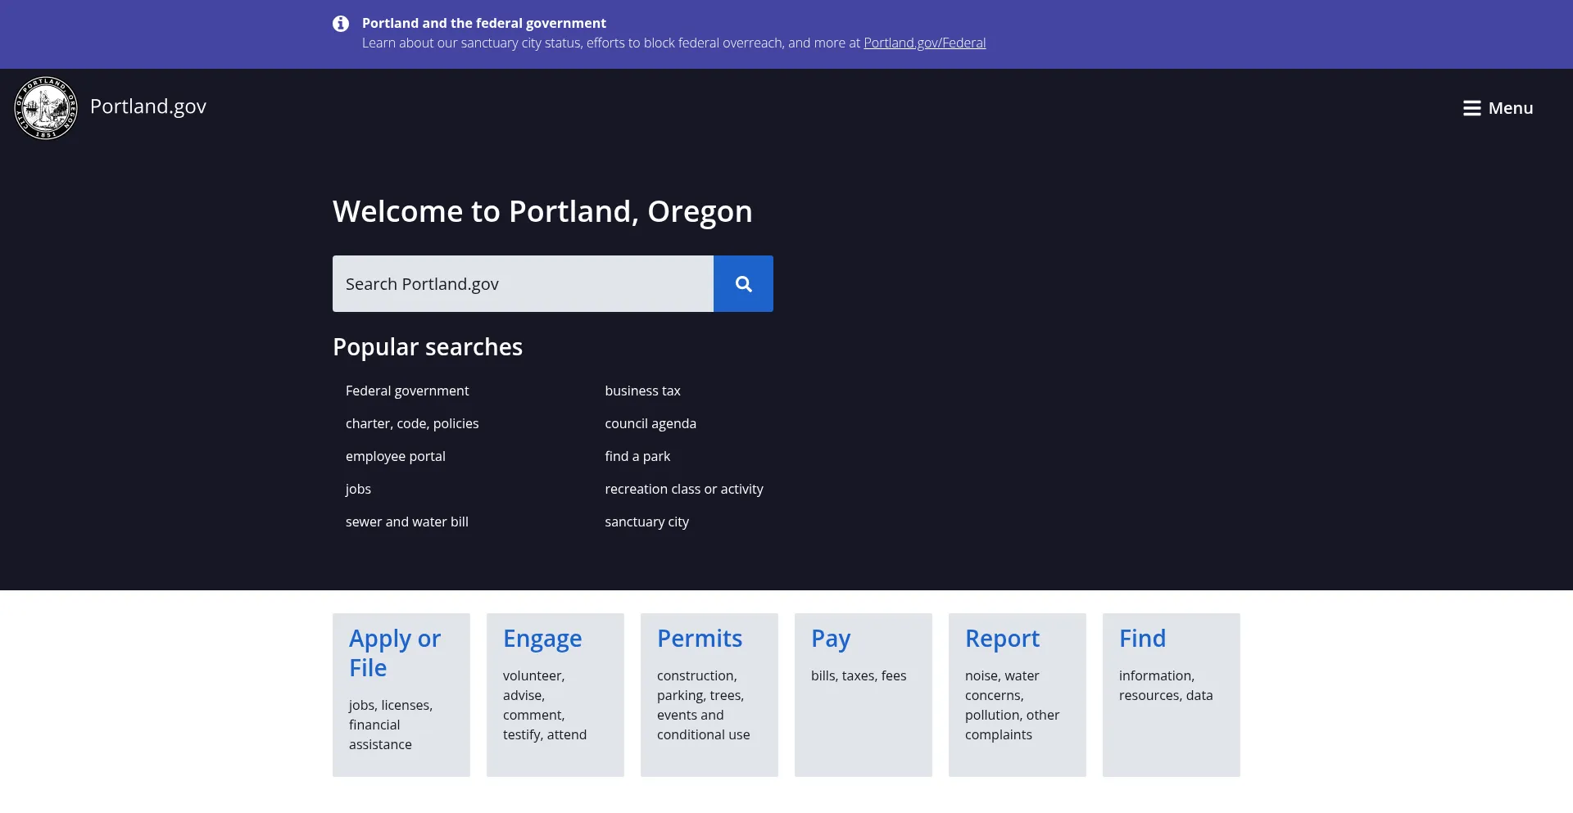This screenshot has height=813, width=1573.
Task: Open sewer and water bill link
Action: pos(407,522)
